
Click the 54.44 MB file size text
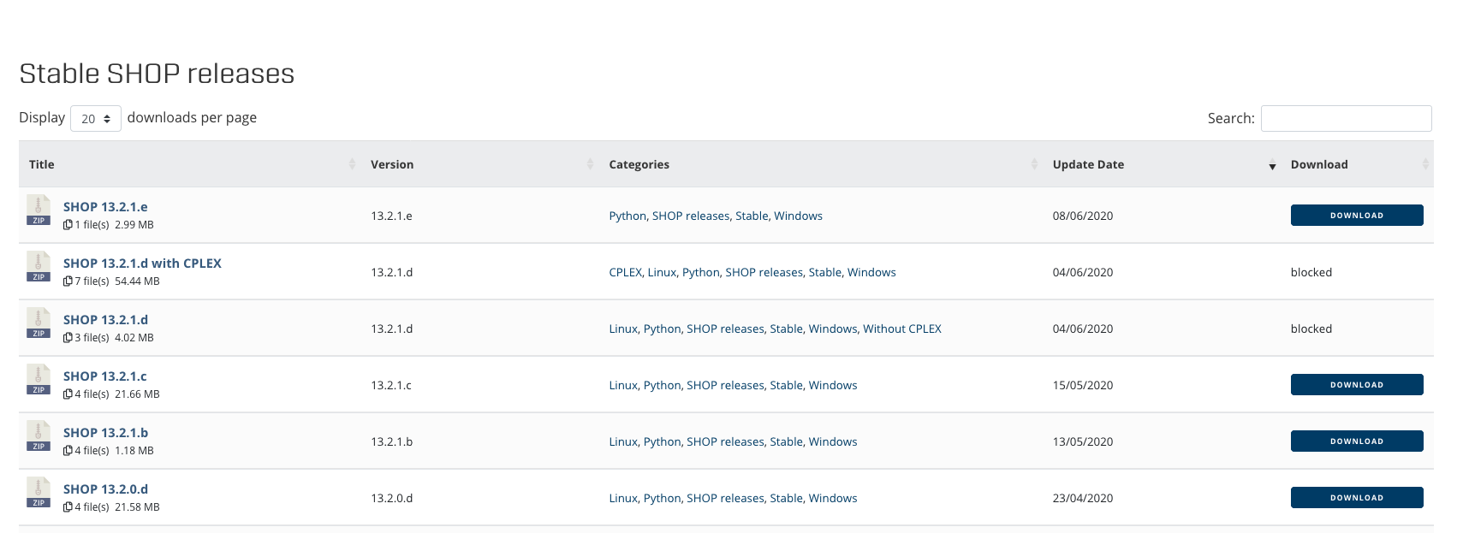(x=137, y=281)
